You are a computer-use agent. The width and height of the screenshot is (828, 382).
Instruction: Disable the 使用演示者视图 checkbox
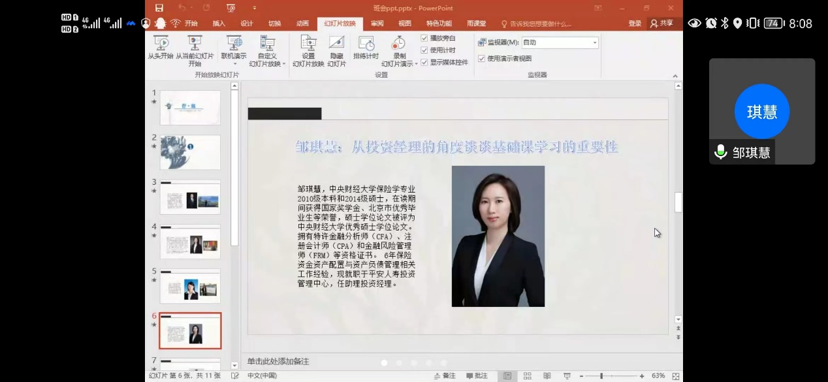[x=482, y=58]
